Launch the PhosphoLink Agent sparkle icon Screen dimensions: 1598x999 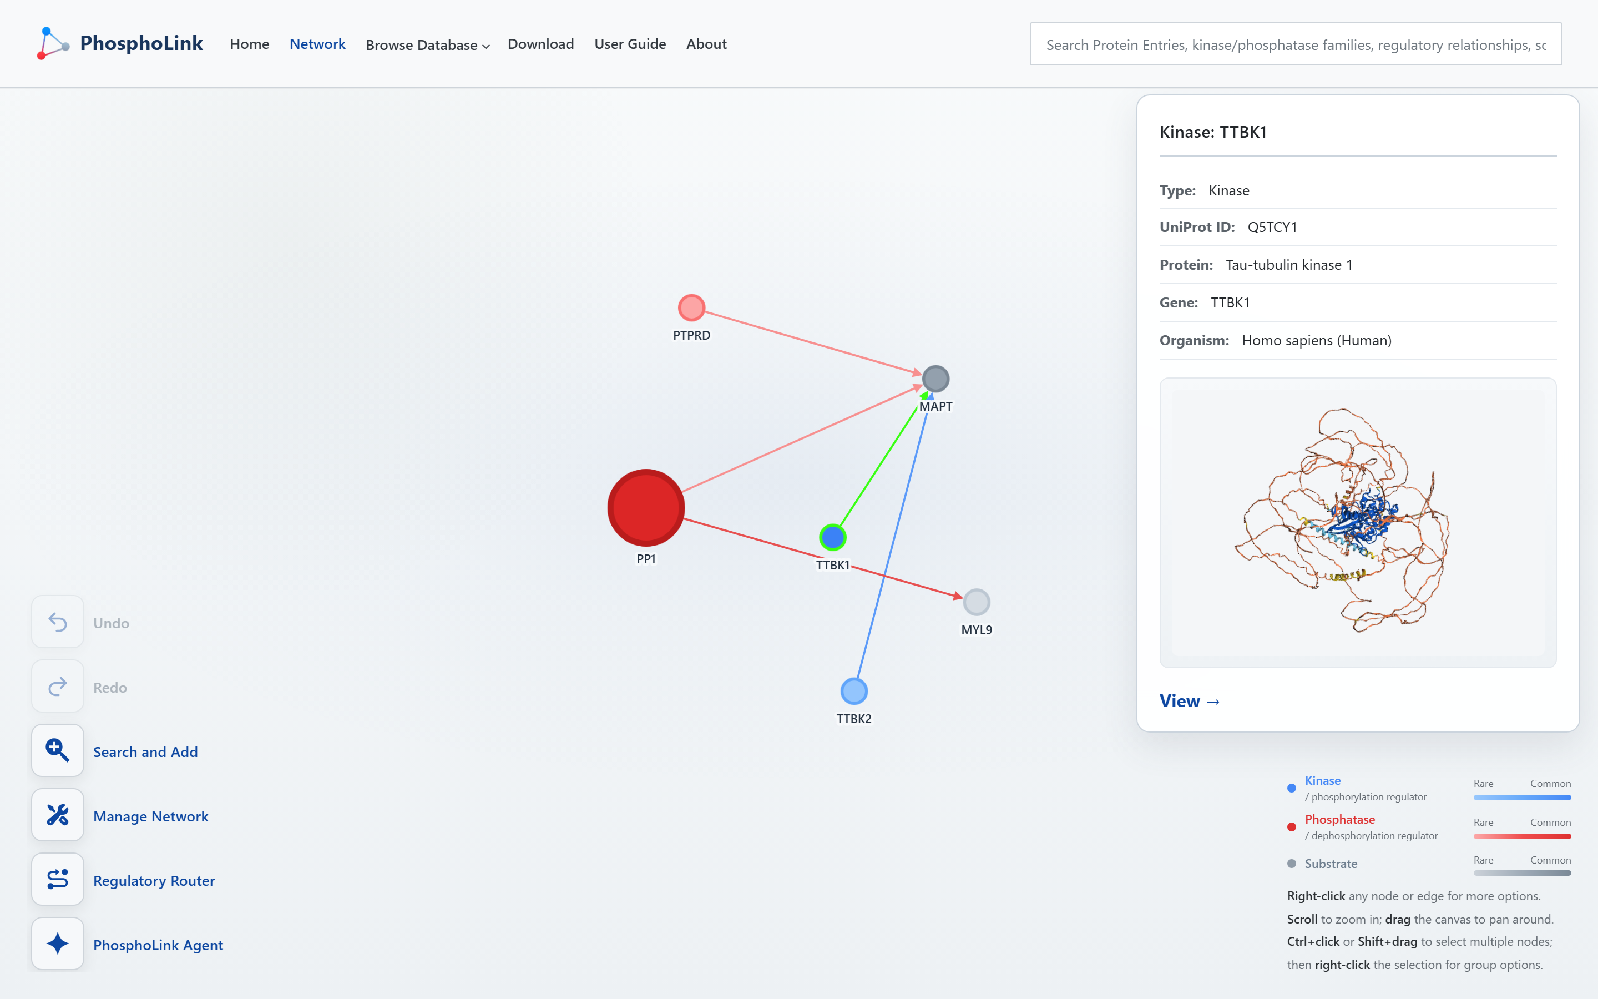tap(58, 944)
